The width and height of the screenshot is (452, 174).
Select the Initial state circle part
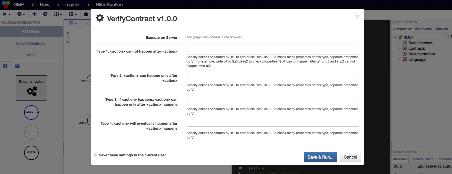pyautogui.click(x=31, y=132)
